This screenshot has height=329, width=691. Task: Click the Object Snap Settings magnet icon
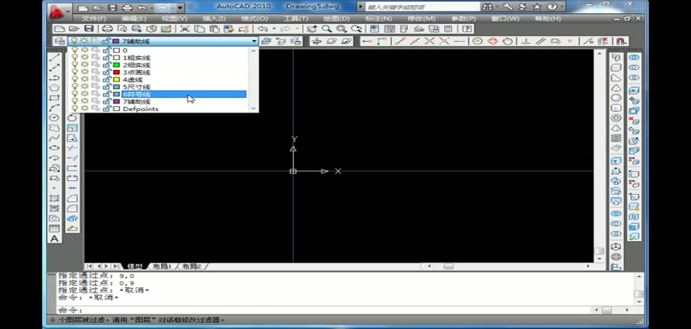click(x=620, y=41)
